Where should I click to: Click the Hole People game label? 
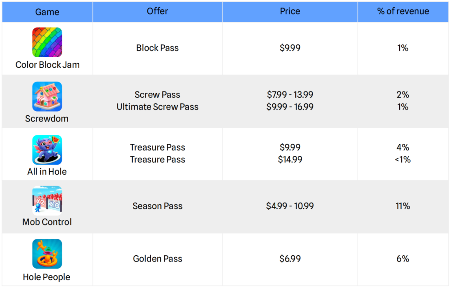pyautogui.click(x=47, y=277)
